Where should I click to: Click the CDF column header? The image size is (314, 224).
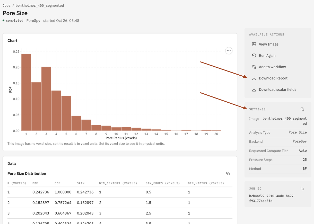tap(57, 183)
